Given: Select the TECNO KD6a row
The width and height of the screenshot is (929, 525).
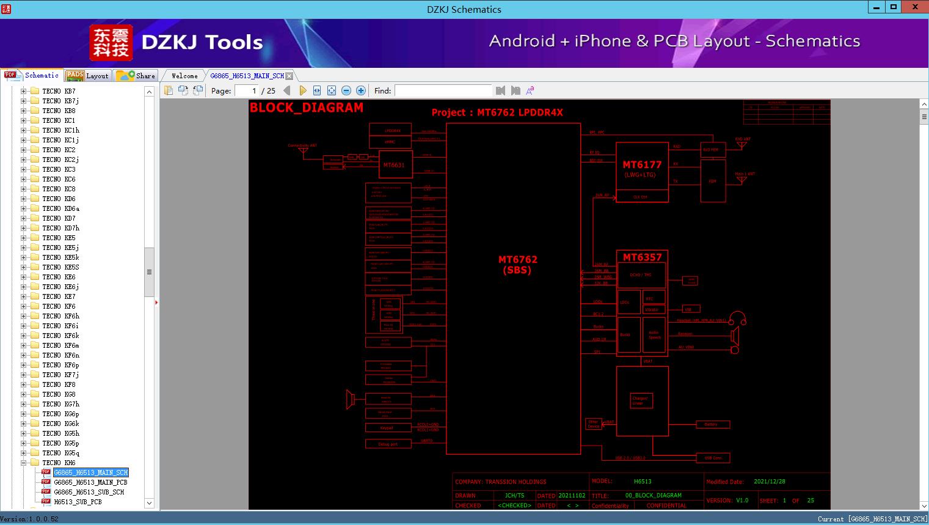Looking at the screenshot, I should pyautogui.click(x=60, y=208).
